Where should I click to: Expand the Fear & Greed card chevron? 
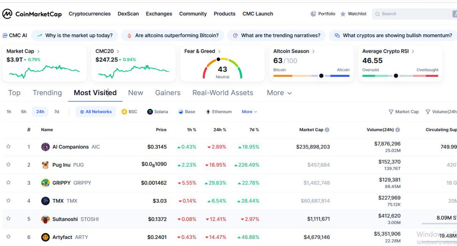pos(219,51)
